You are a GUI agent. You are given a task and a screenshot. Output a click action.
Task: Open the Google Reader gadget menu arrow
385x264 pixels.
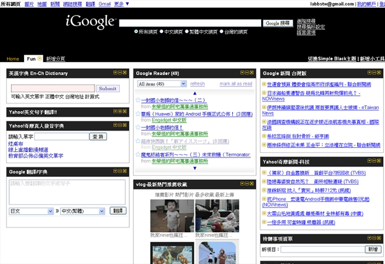(x=242, y=72)
